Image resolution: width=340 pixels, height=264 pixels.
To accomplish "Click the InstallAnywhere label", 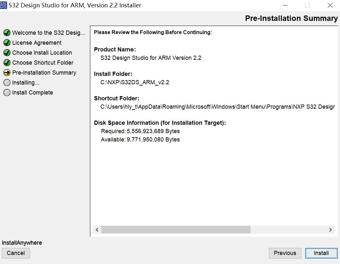I will click(x=22, y=243).
